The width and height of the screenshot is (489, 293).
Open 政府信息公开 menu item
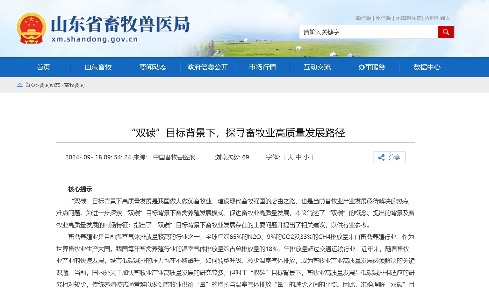click(208, 67)
